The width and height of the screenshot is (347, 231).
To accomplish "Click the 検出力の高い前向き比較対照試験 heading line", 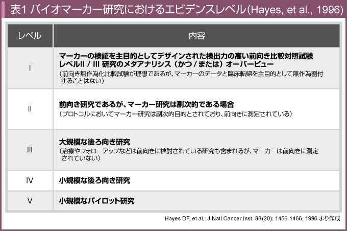I will [186, 55].
